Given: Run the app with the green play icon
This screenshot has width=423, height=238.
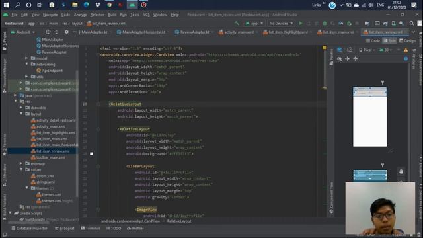Looking at the screenshot, I should (301, 24).
